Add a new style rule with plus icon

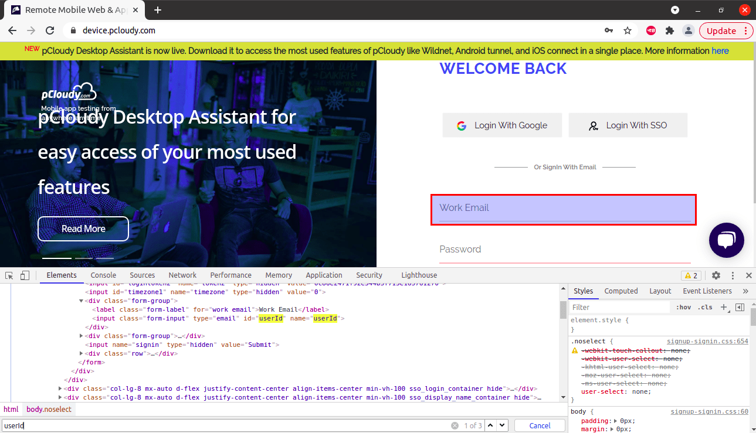click(x=724, y=307)
